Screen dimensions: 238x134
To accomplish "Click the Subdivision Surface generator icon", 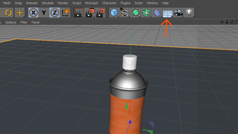I will [x=135, y=13].
